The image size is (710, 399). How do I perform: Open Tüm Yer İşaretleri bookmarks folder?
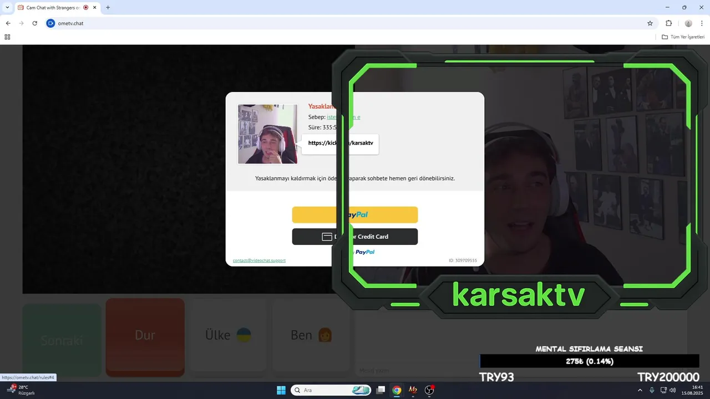pos(683,37)
